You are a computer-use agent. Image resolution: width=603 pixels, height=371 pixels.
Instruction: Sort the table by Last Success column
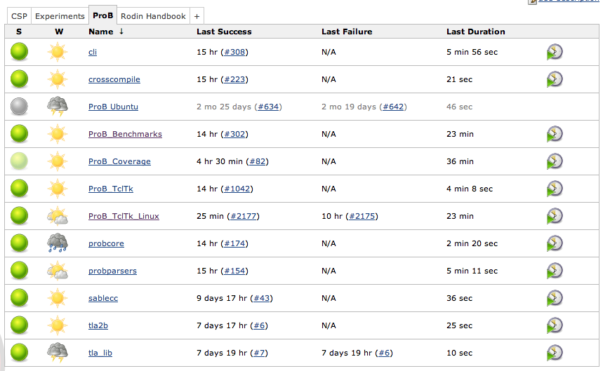click(x=224, y=32)
